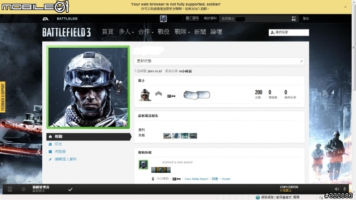Click the BATTLEFIELD 3 logo

[x=67, y=32]
